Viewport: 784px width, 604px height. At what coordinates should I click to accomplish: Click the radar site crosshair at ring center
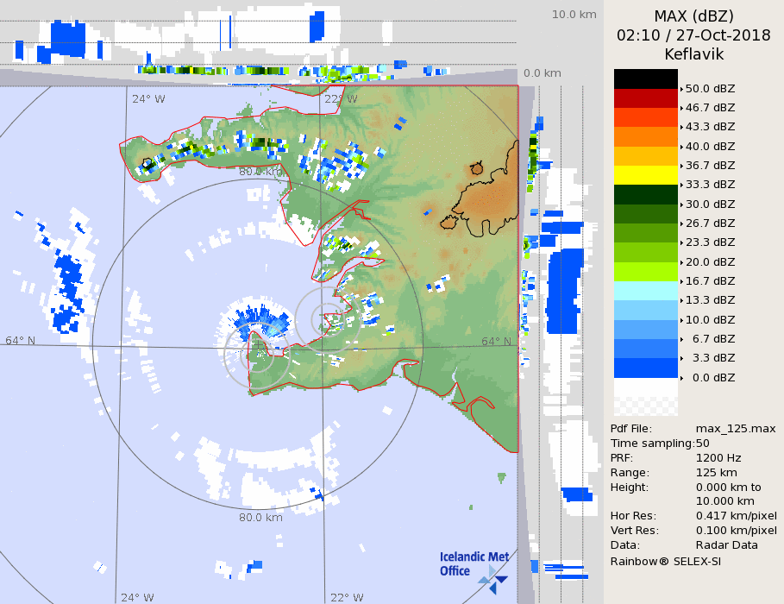[257, 348]
